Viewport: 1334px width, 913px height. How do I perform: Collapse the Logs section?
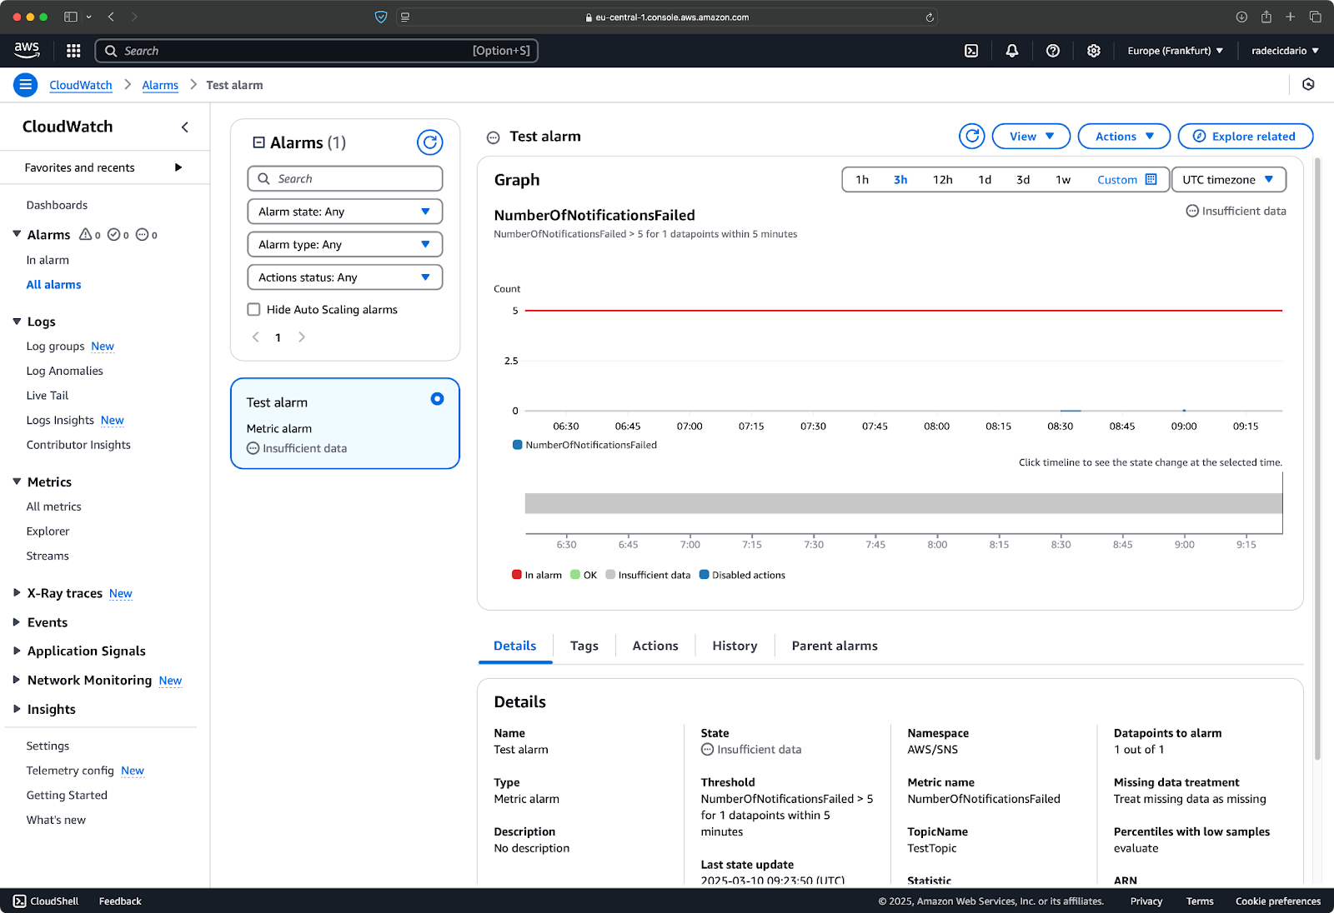pos(17,322)
